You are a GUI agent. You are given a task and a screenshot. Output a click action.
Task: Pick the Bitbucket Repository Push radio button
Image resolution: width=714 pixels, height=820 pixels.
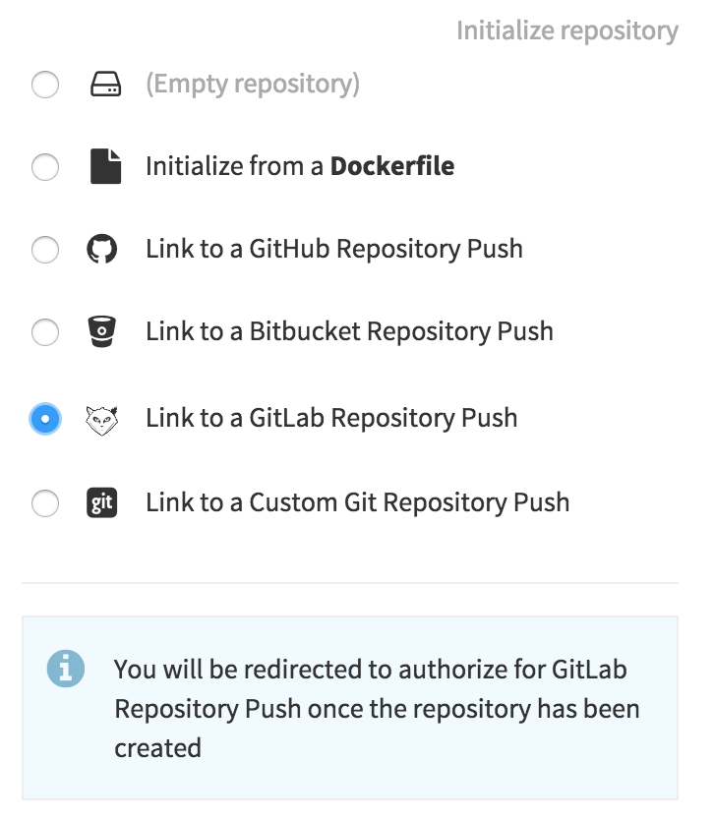[45, 332]
